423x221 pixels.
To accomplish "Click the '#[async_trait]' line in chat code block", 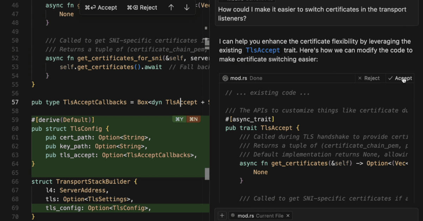I will click(x=250, y=119).
